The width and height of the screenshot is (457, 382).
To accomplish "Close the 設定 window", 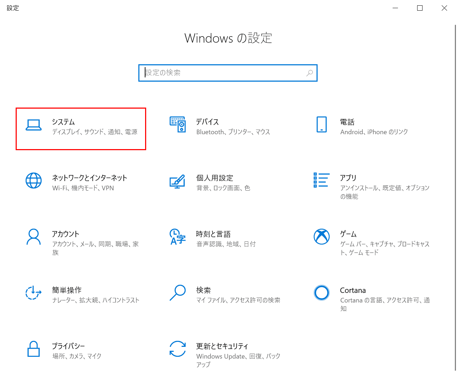I will tap(444, 8).
